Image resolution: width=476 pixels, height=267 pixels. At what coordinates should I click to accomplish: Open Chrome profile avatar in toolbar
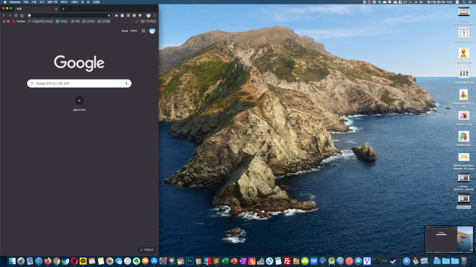[x=148, y=15]
